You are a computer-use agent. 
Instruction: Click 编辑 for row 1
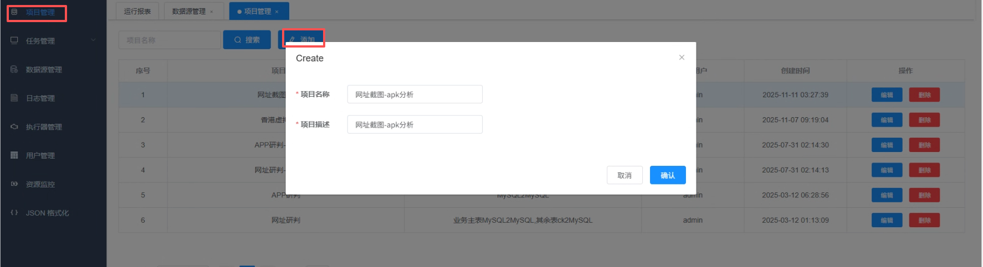887,95
